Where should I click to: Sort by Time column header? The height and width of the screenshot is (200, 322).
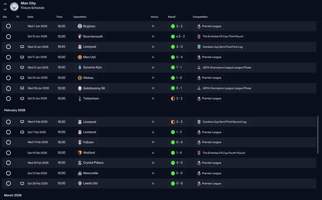[59, 17]
